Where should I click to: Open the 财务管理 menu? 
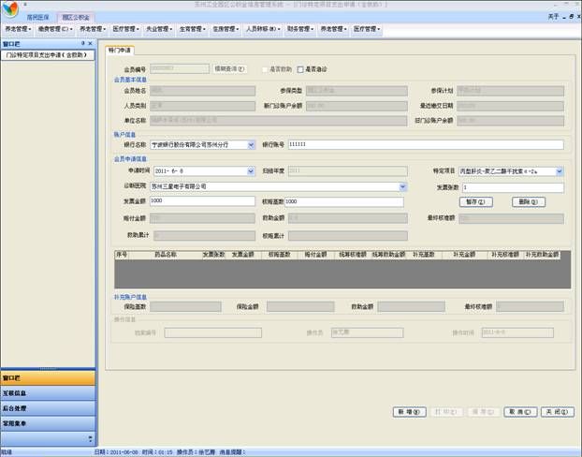[x=300, y=29]
